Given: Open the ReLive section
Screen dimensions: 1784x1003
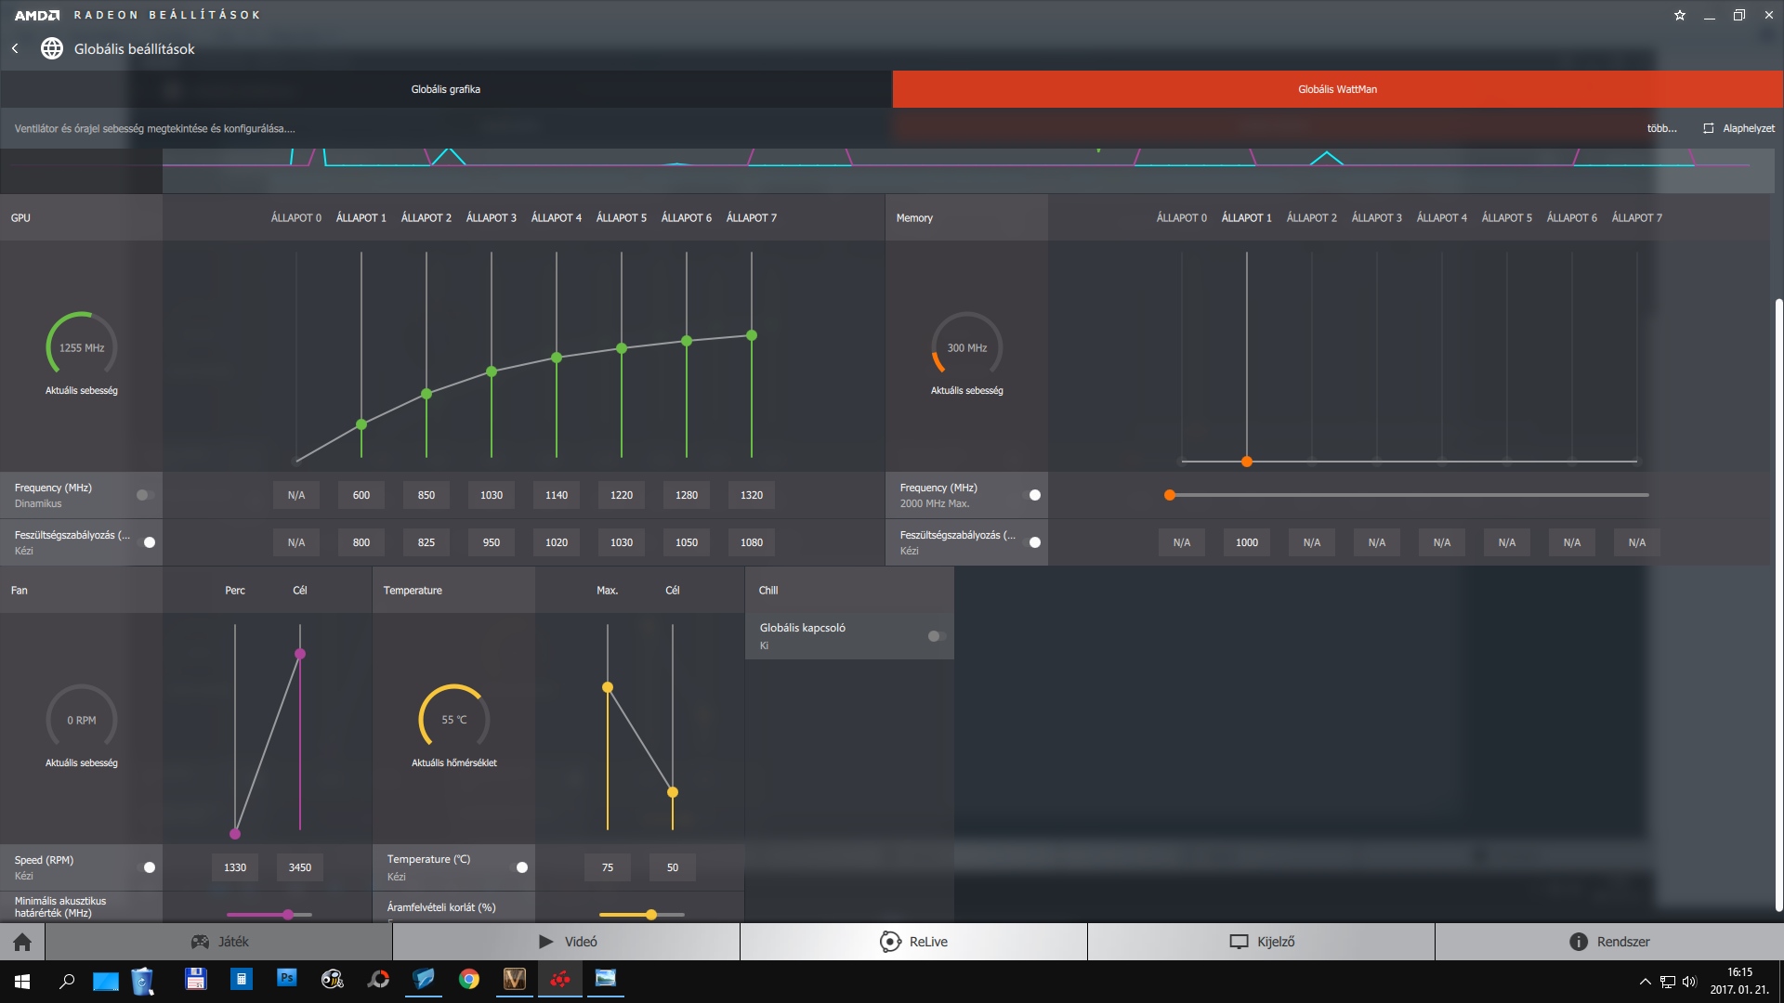Looking at the screenshot, I should tap(914, 942).
